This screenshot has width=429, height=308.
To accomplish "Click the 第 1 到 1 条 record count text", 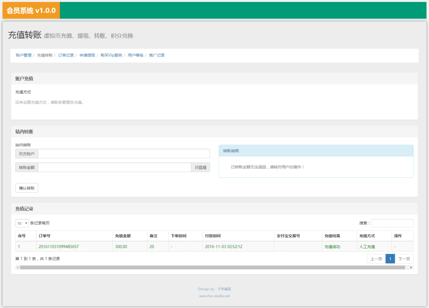I will [x=38, y=259].
